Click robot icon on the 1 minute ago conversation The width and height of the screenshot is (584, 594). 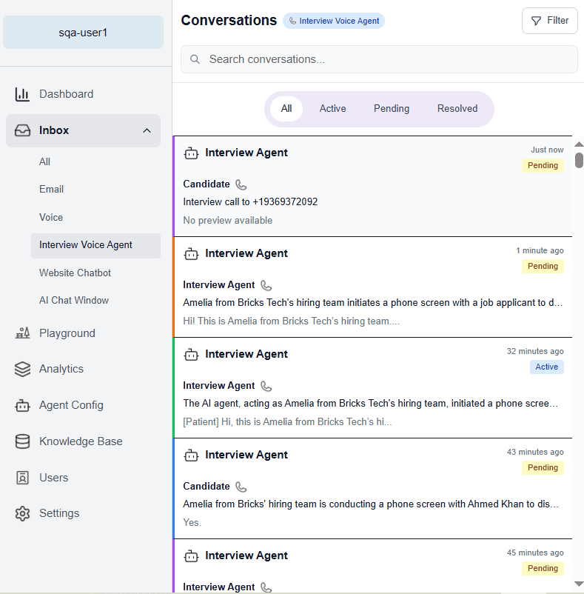[191, 254]
